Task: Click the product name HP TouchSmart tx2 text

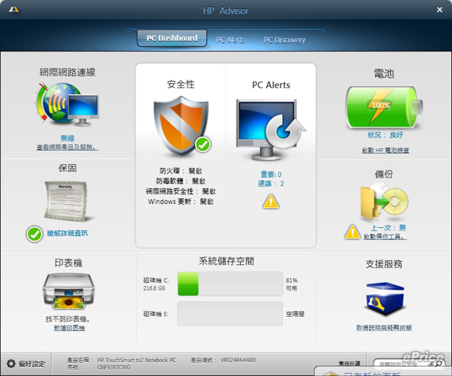Action: coord(136,360)
